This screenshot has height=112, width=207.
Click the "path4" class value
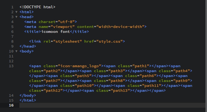click(x=181, y=71)
